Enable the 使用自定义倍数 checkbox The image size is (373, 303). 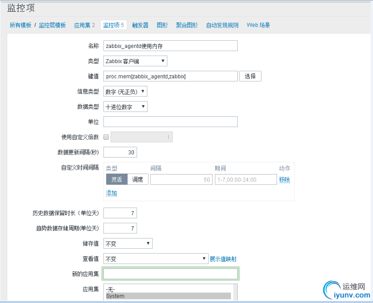click(x=106, y=137)
